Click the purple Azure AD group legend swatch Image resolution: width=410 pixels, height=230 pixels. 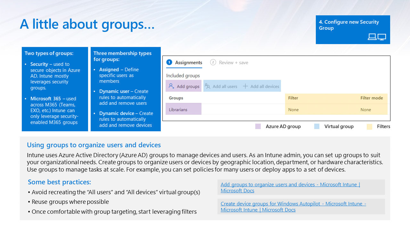coord(258,126)
